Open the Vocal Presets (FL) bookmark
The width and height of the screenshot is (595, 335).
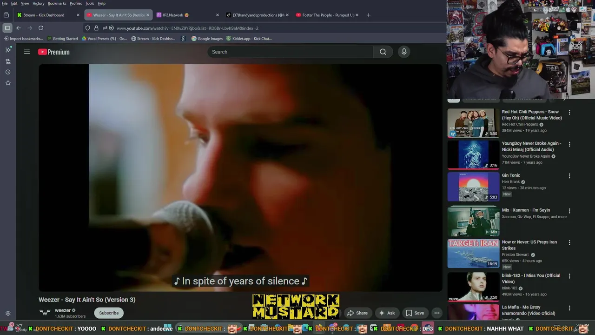(104, 39)
